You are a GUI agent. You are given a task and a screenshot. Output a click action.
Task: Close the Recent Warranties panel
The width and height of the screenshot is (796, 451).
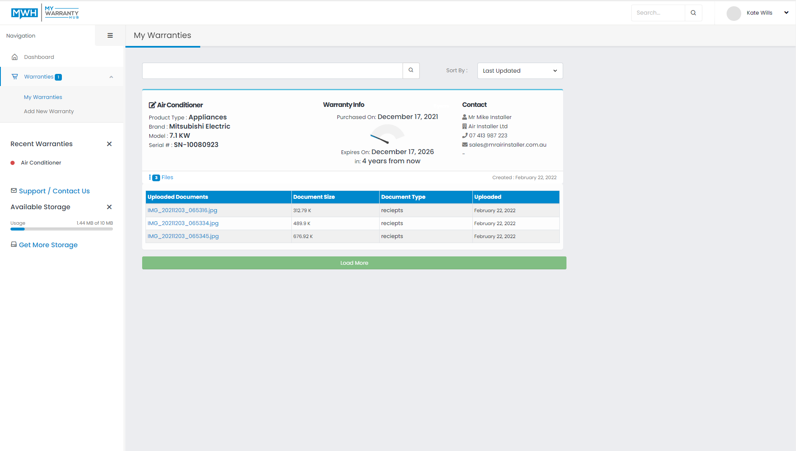point(109,144)
